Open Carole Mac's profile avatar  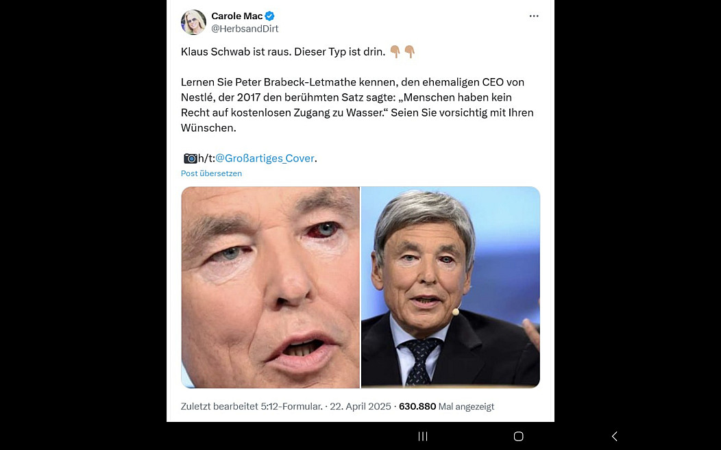point(193,22)
